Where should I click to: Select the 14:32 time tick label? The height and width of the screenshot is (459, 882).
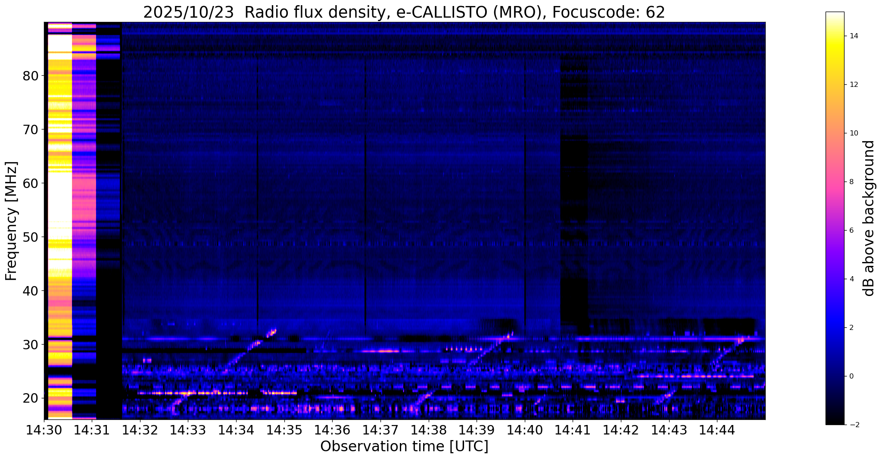coord(140,429)
